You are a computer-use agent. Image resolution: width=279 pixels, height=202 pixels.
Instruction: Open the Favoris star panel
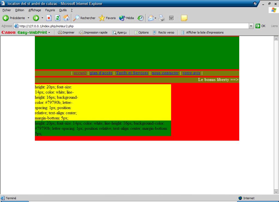pos(107,18)
